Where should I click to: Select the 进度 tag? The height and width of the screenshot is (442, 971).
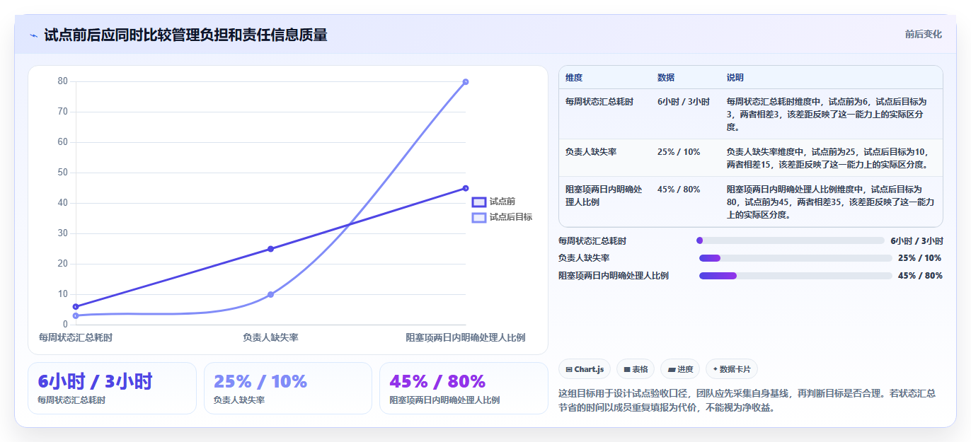tap(680, 369)
